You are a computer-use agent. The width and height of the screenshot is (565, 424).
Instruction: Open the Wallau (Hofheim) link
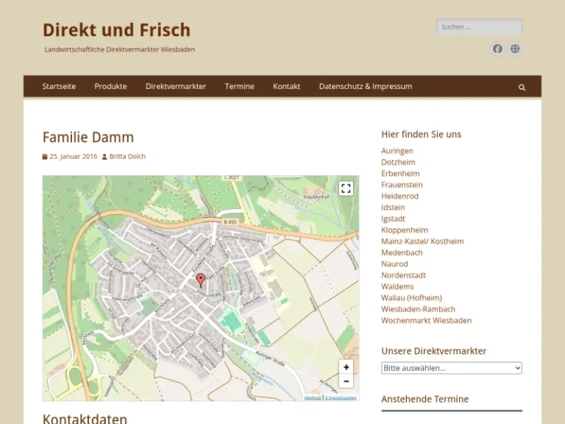click(411, 298)
